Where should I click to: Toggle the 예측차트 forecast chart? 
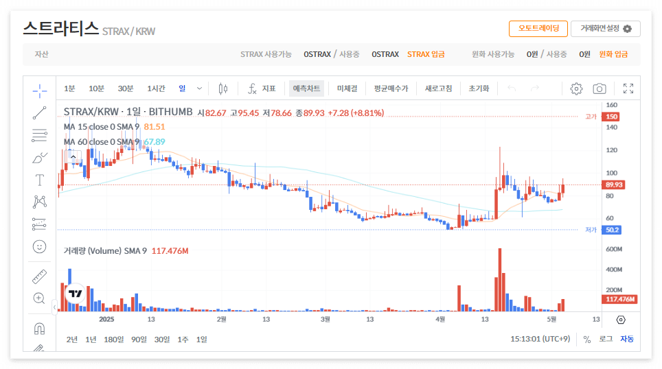(x=306, y=88)
